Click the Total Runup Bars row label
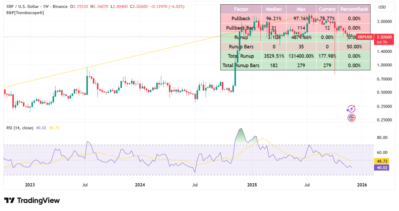 pyautogui.click(x=241, y=65)
